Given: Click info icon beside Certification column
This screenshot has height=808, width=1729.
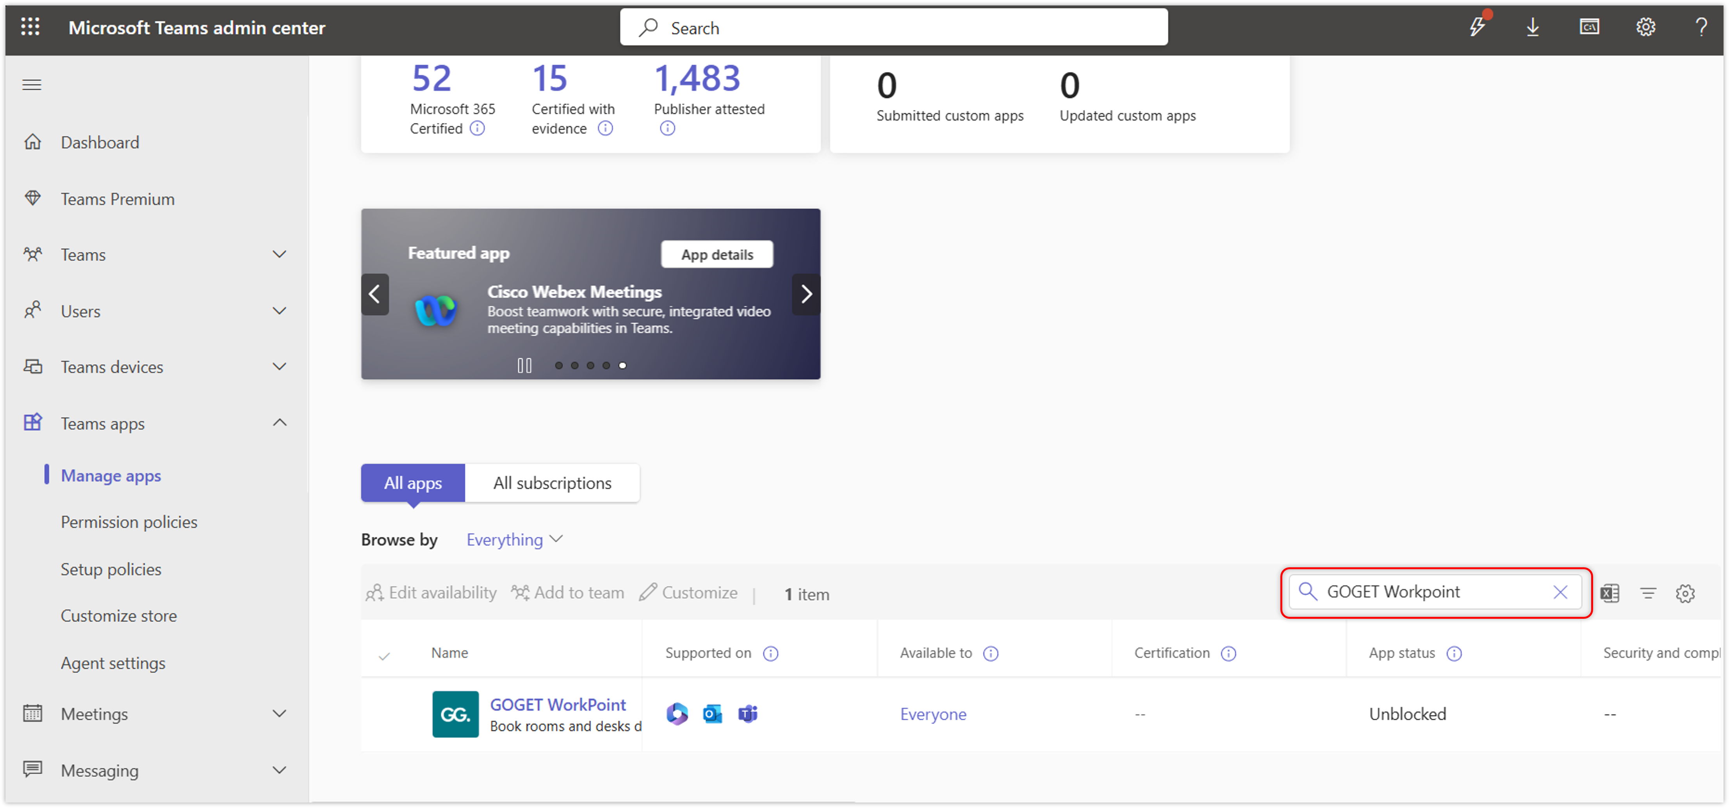Looking at the screenshot, I should pyautogui.click(x=1228, y=653).
